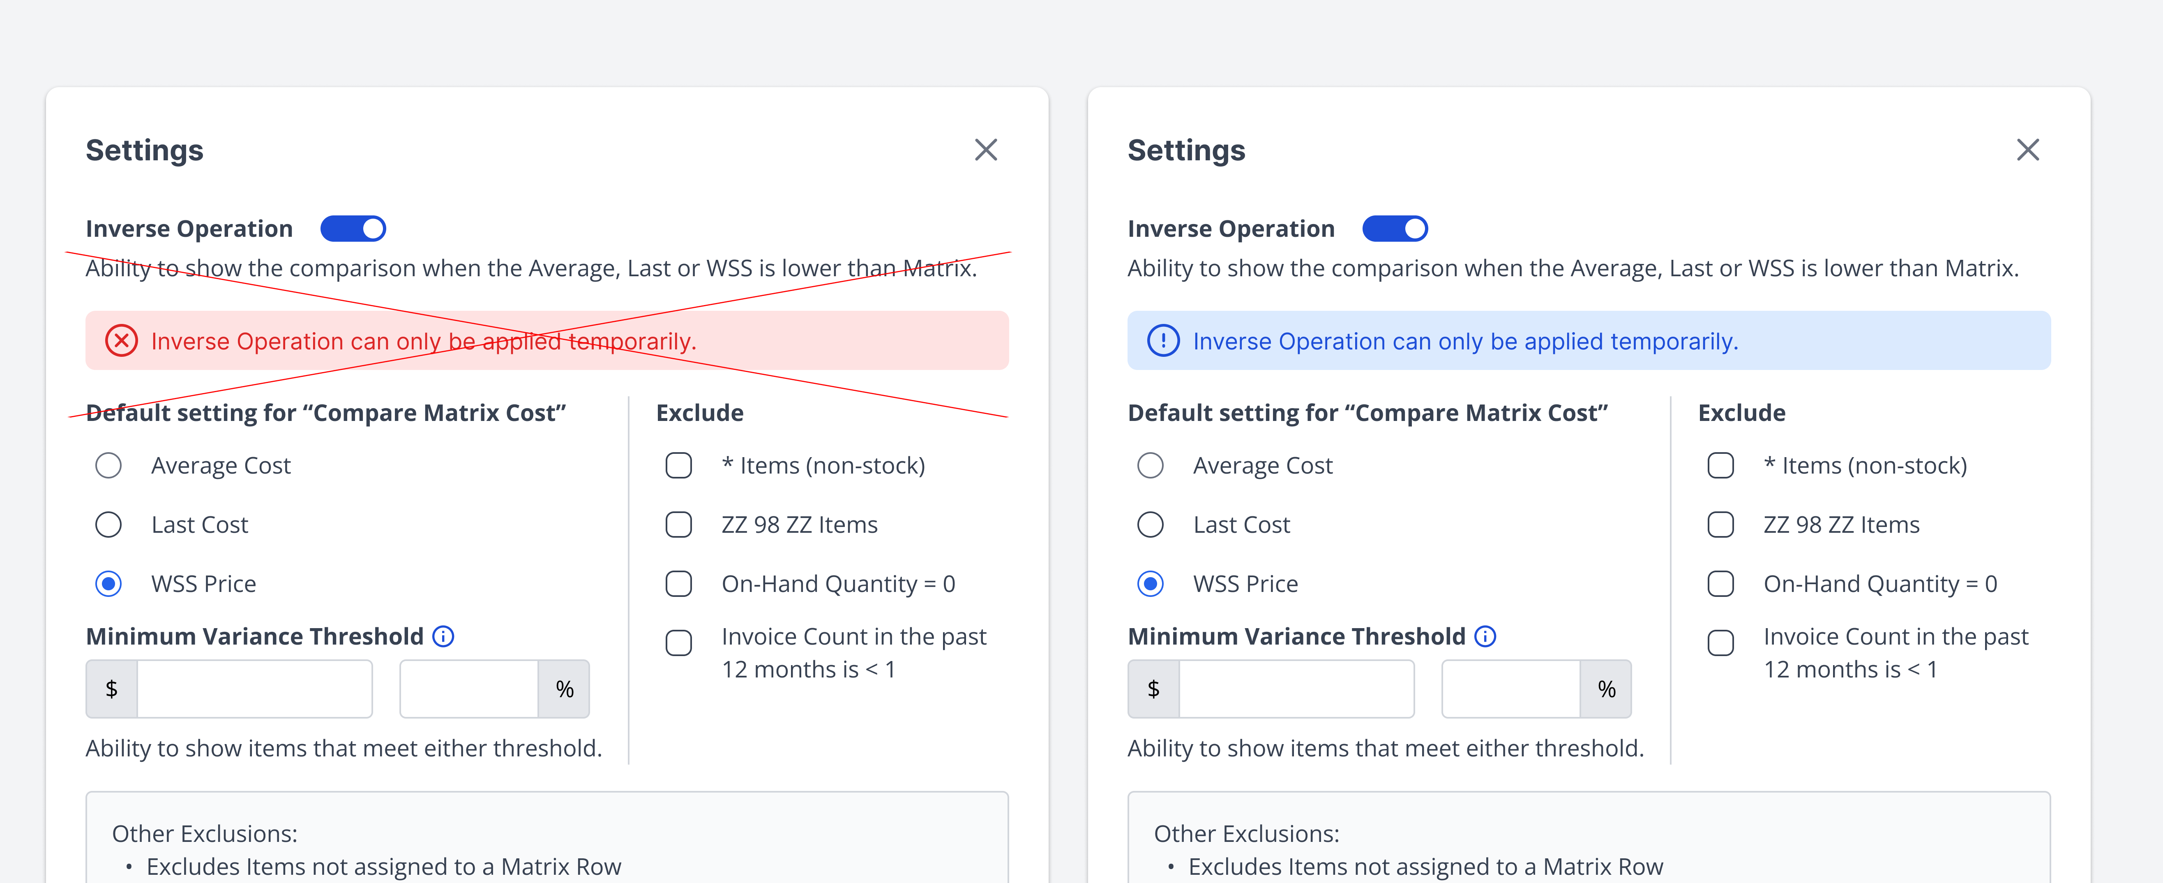Screen dimensions: 2163x883
Task: Select WSS Price radio in left panel
Action: pos(108,583)
